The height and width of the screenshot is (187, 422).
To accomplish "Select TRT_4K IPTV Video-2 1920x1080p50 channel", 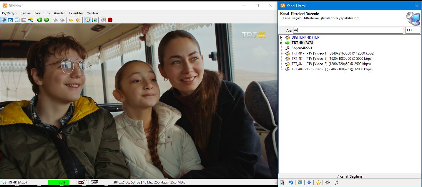I will (x=332, y=59).
